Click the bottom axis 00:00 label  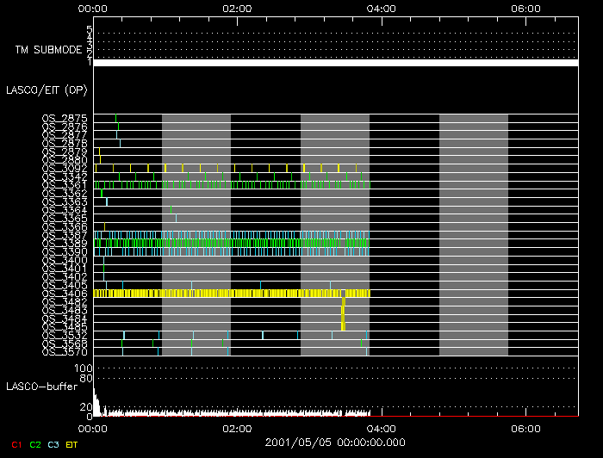click(x=93, y=429)
